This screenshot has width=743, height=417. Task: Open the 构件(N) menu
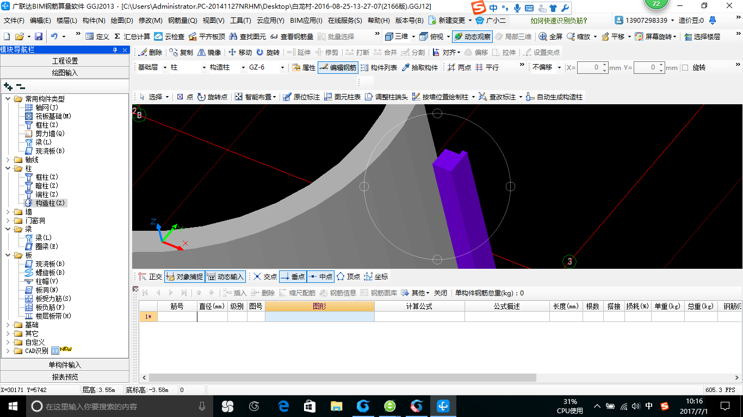click(x=94, y=21)
